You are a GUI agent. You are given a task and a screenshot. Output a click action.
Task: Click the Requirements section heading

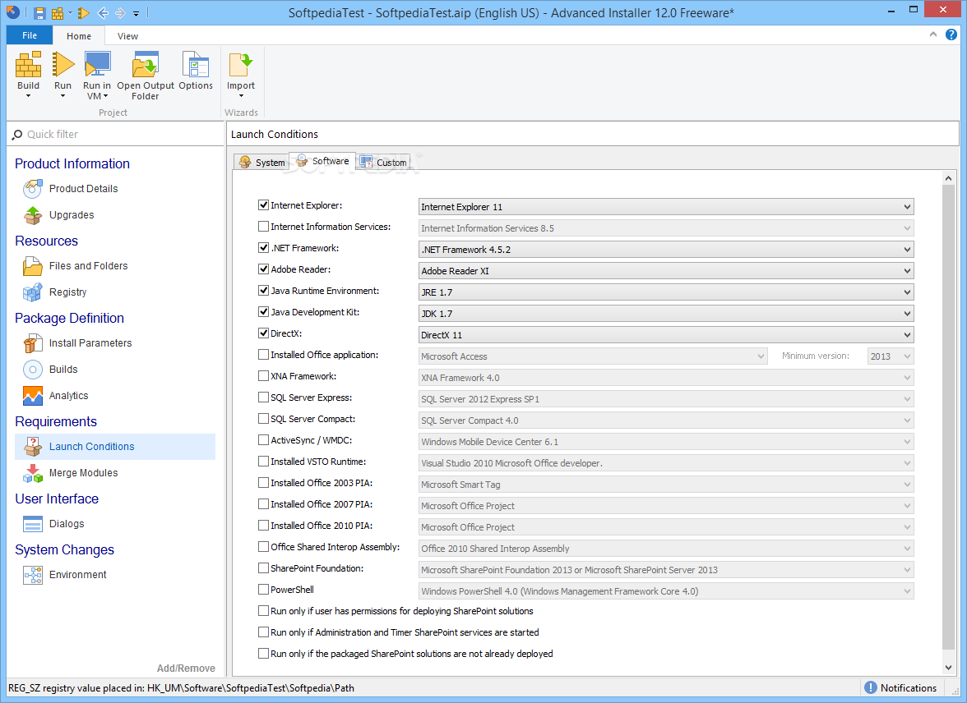click(x=56, y=421)
